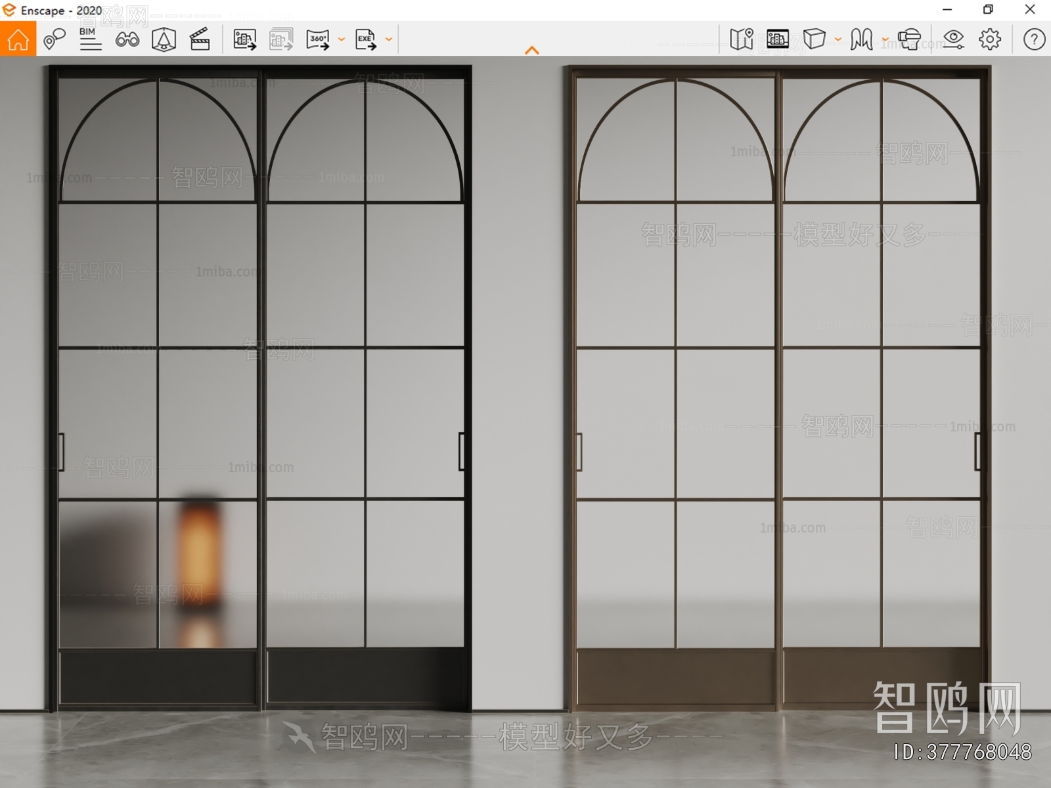Open the BIM information panel
The width and height of the screenshot is (1051, 788).
[91, 39]
